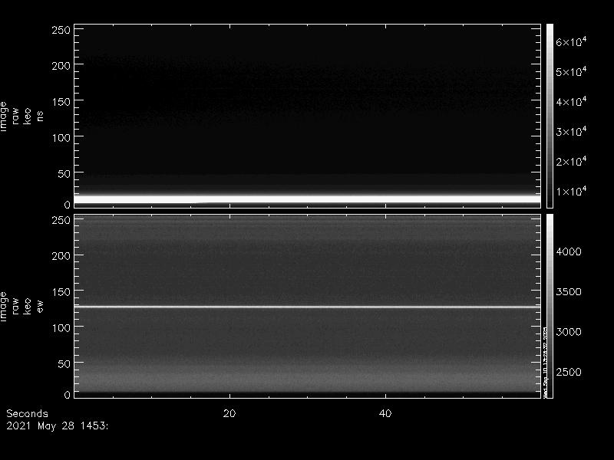Click the 2500 label on lower colorbar
The width and height of the screenshot is (614, 460).
coord(569,372)
